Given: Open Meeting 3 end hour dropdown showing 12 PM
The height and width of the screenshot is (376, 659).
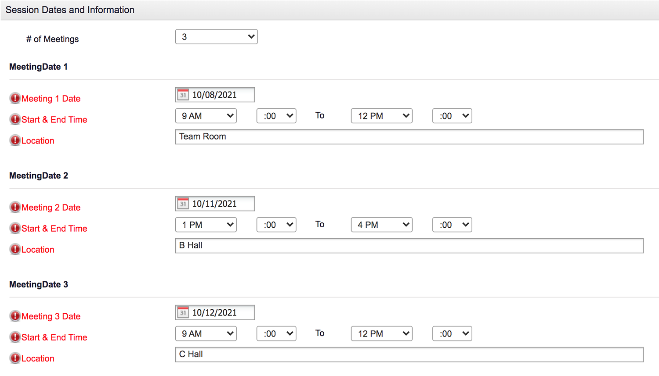Looking at the screenshot, I should click(x=381, y=333).
